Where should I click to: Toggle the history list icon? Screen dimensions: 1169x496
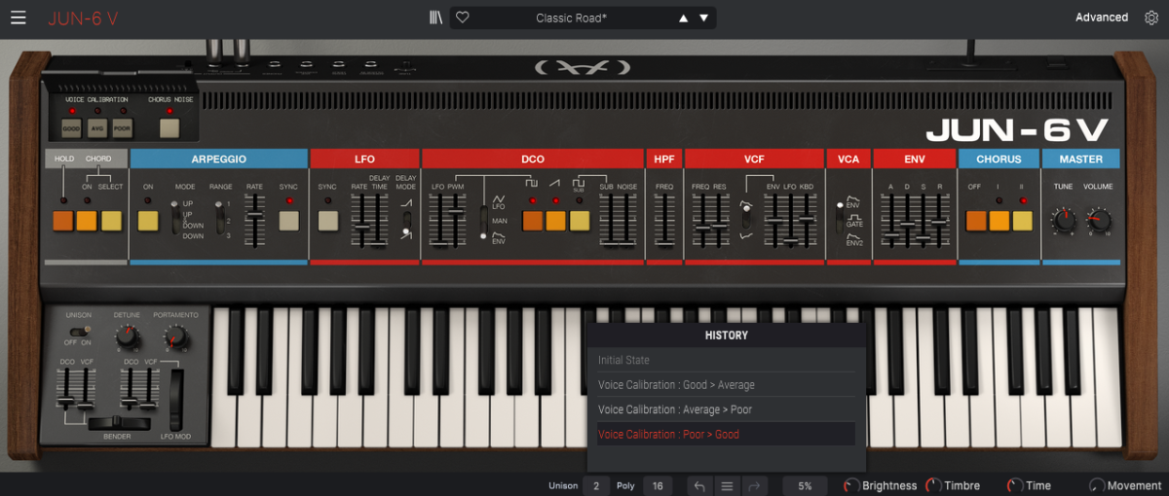(x=727, y=485)
